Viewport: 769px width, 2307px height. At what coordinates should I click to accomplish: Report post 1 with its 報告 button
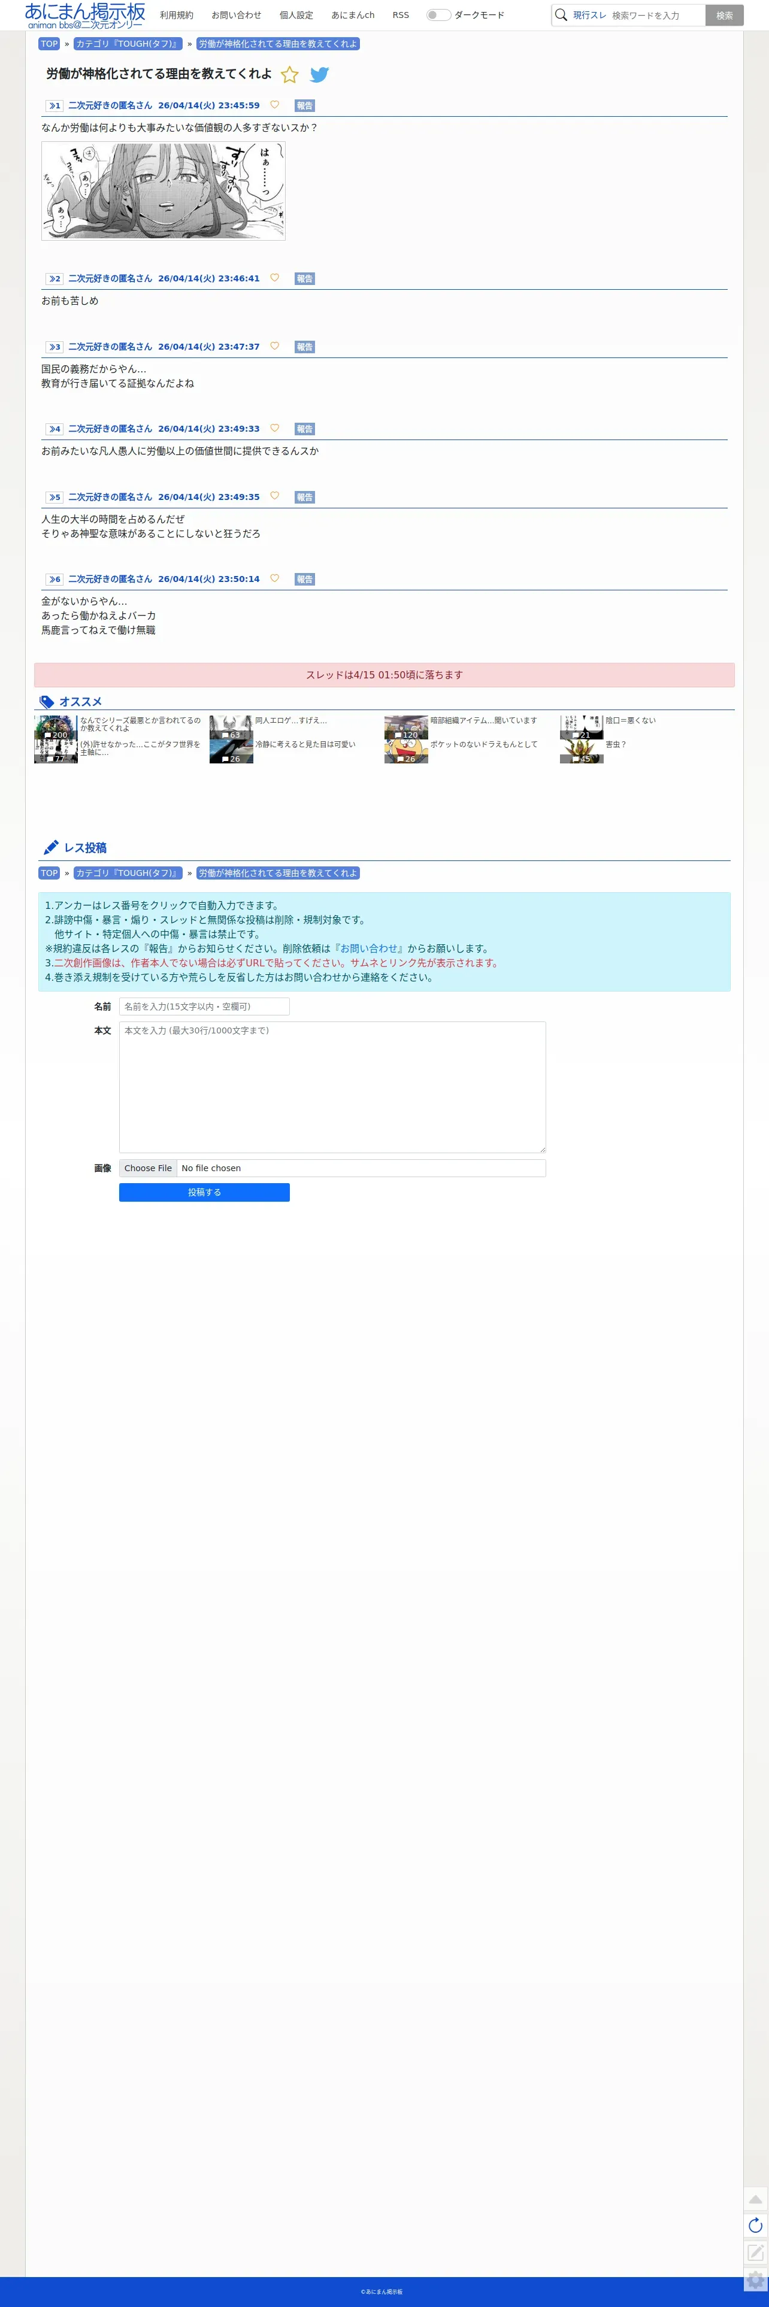305,105
